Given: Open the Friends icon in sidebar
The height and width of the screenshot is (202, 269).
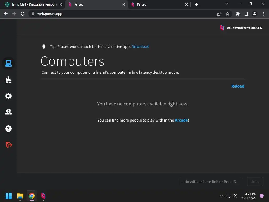Looking at the screenshot, I should pos(8,112).
